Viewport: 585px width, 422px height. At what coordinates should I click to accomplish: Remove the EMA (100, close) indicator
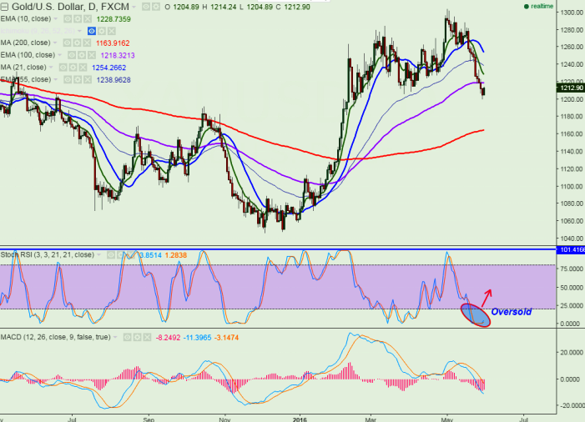pyautogui.click(x=91, y=55)
